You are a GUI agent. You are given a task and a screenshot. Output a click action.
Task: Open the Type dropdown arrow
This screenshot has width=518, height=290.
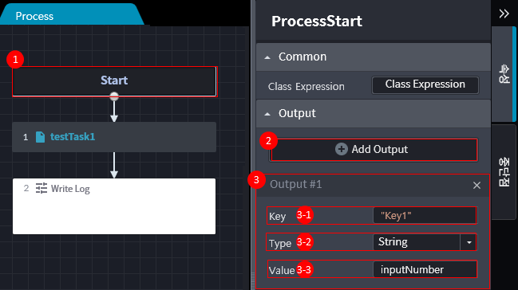[469, 242]
